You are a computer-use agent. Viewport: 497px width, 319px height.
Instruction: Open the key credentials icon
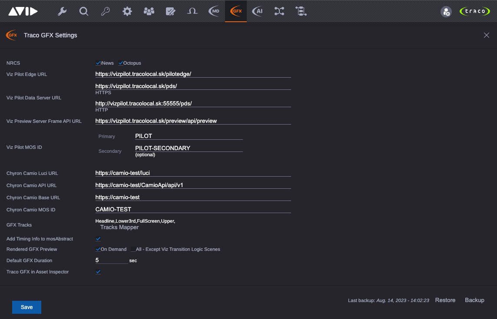(105, 11)
